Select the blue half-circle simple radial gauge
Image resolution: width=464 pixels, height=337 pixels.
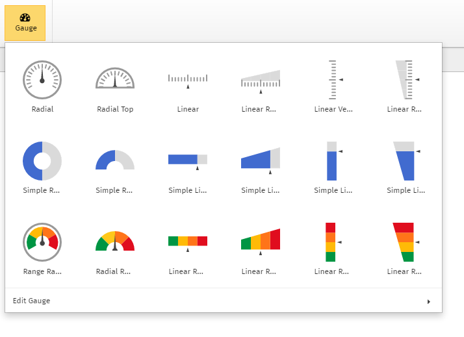tap(115, 160)
